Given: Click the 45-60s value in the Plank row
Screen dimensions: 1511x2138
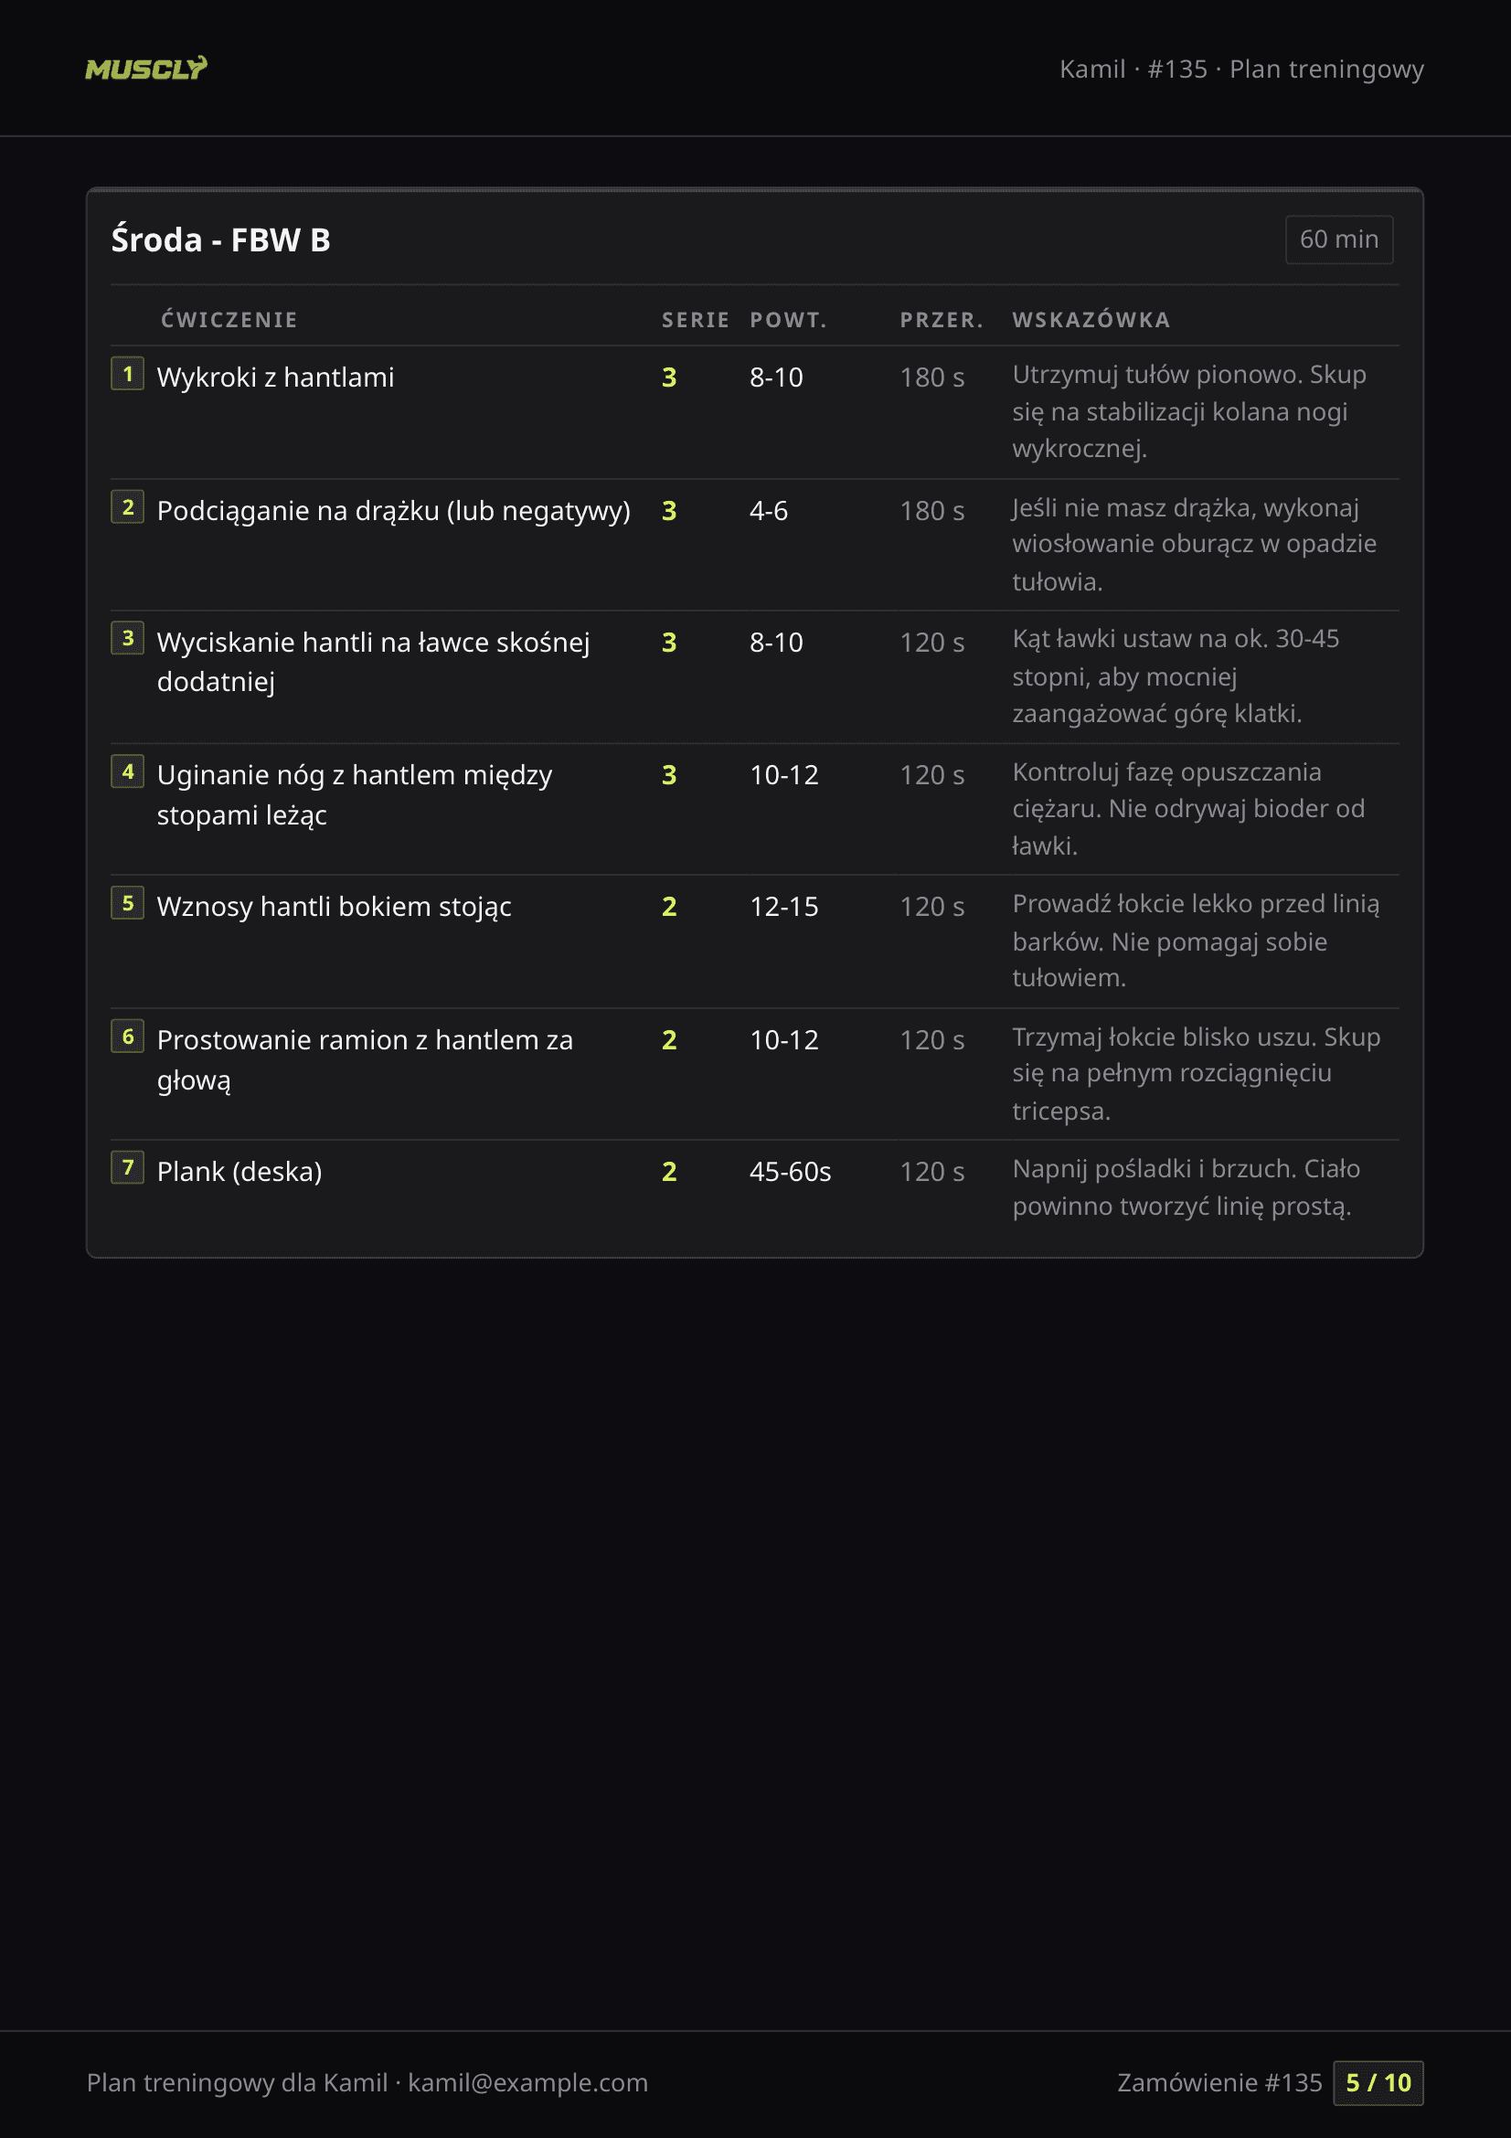Looking at the screenshot, I should [790, 1172].
